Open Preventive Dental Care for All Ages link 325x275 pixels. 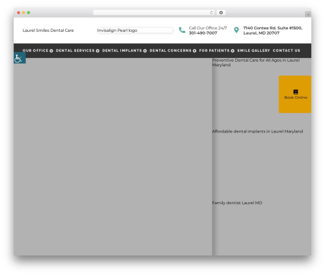(x=255, y=62)
